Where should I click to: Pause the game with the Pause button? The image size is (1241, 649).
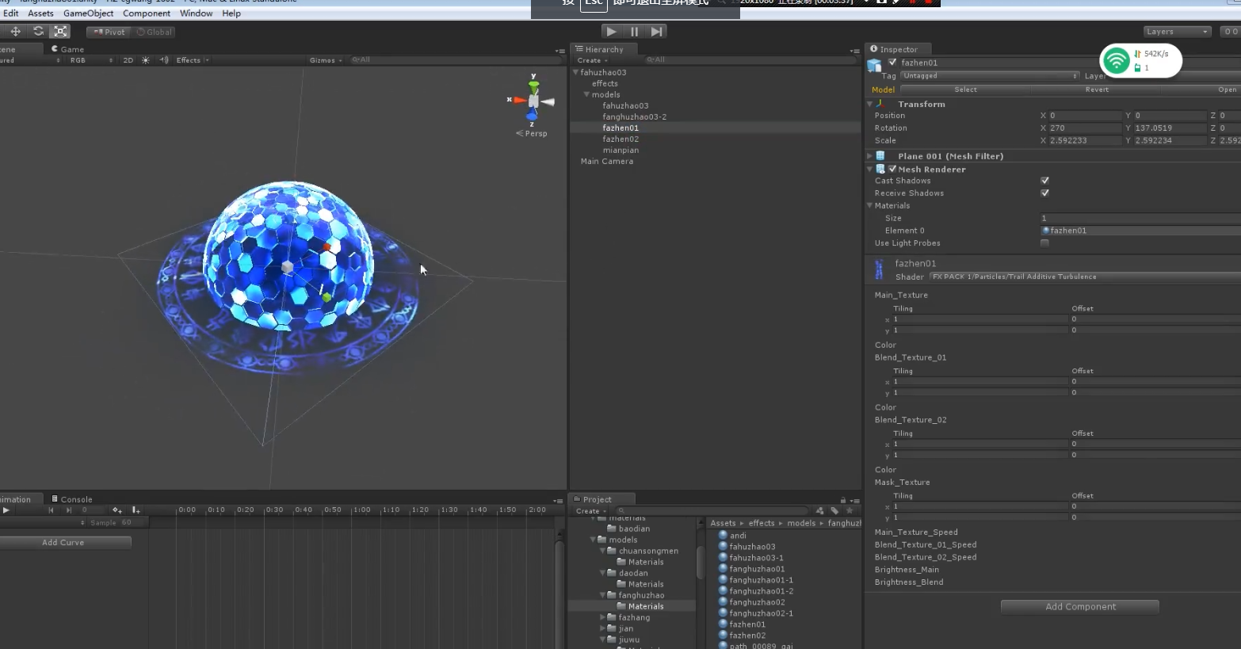coord(634,32)
